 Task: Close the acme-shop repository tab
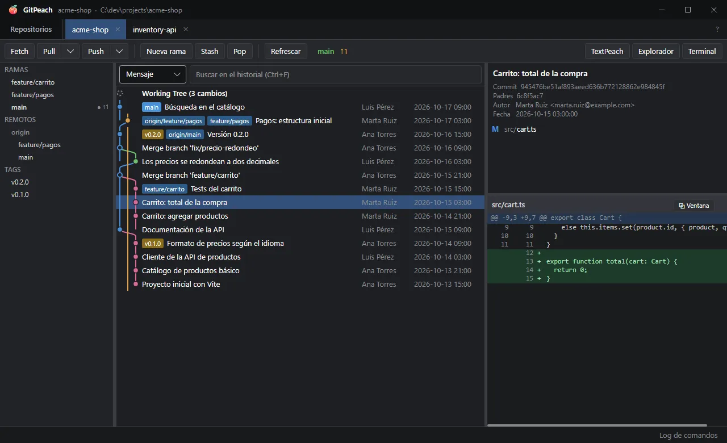[x=118, y=30]
